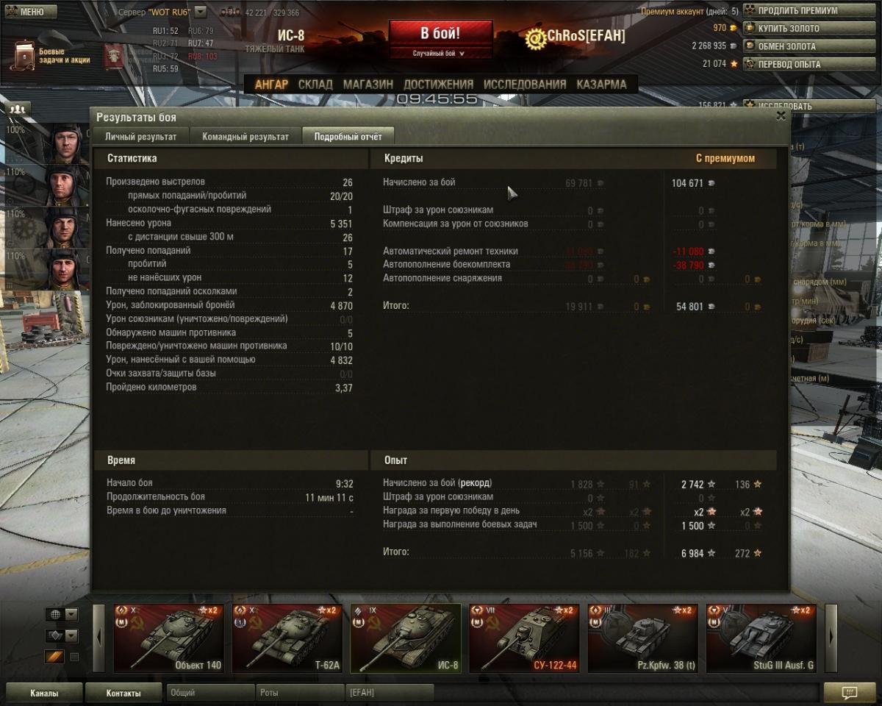Viewport: 882px width, 706px height.
Task: Select the Pz.Kpfw. 38 (t) tank in carousel
Action: tap(642, 638)
